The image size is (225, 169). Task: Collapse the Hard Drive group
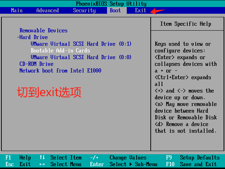[x=32, y=37]
